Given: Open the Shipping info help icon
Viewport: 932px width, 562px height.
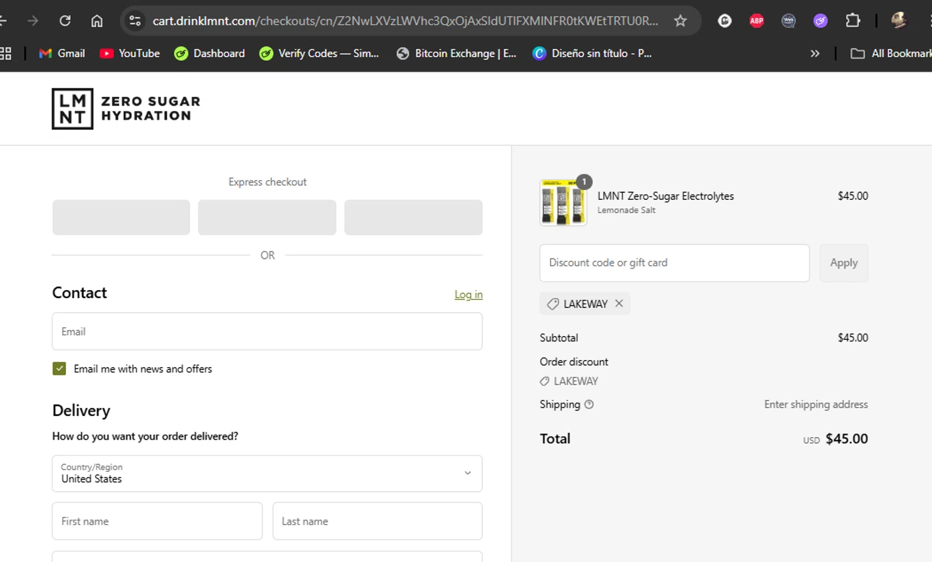Looking at the screenshot, I should [589, 404].
